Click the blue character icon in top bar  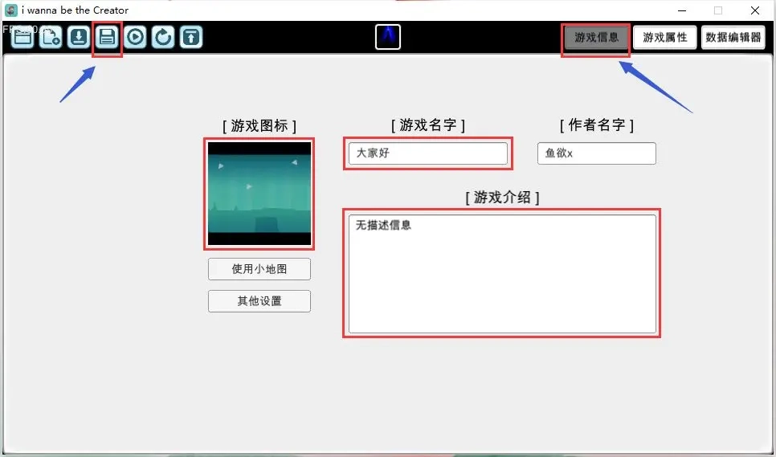tap(388, 37)
